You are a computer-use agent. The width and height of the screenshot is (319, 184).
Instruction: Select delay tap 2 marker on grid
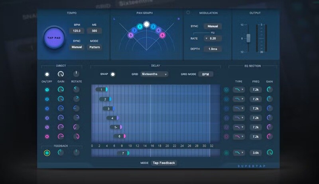pos(105,99)
